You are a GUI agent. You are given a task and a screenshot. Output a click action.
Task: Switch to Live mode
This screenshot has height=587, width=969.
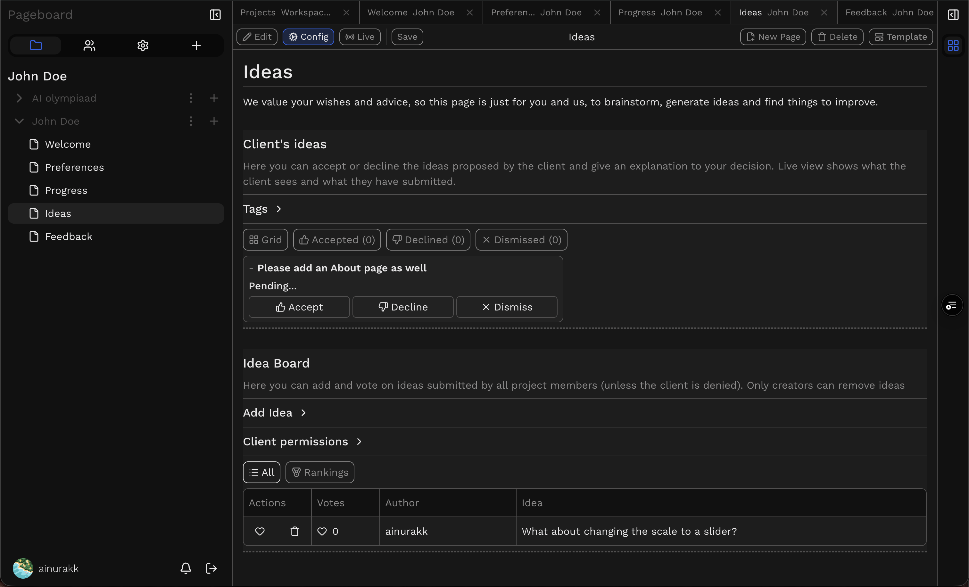(360, 37)
